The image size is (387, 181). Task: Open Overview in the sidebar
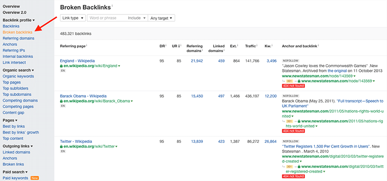click(x=11, y=6)
